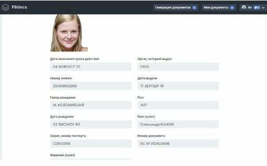Click the blue badge next to Av
The image size is (267, 166).
coord(257,8)
